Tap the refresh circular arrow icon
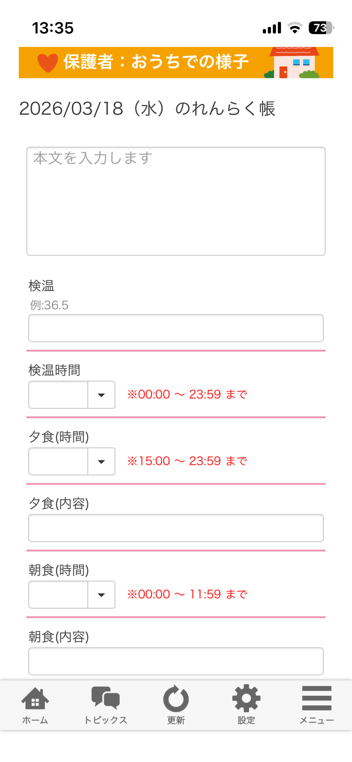The height and width of the screenshot is (762, 352). (x=176, y=699)
